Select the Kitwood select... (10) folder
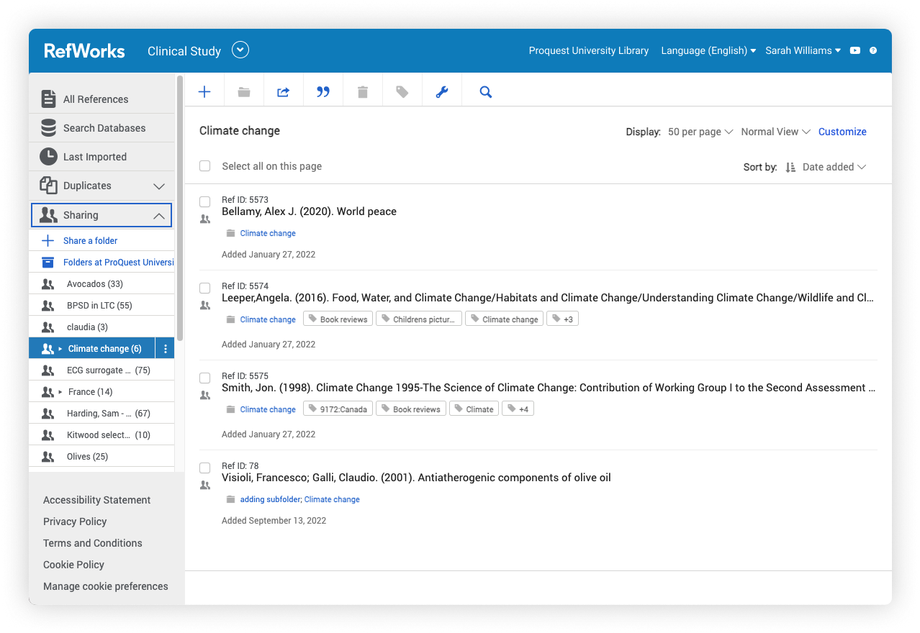This screenshot has width=920, height=633. [102, 435]
